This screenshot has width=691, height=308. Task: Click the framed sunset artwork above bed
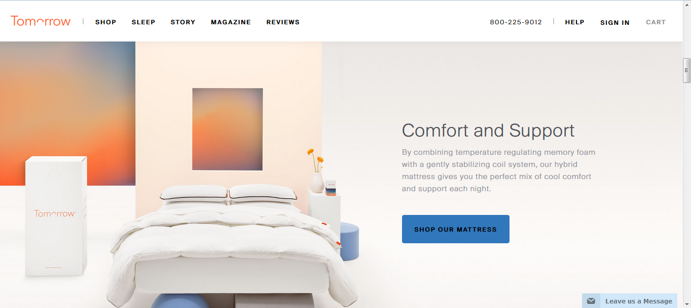pos(228,129)
